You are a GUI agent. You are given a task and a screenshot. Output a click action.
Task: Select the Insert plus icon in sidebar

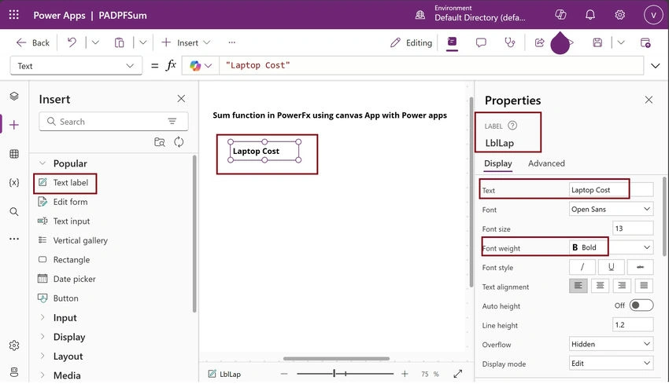coord(14,125)
